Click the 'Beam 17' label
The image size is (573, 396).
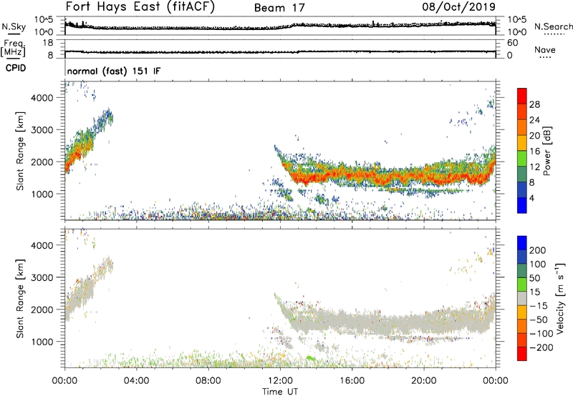[279, 8]
